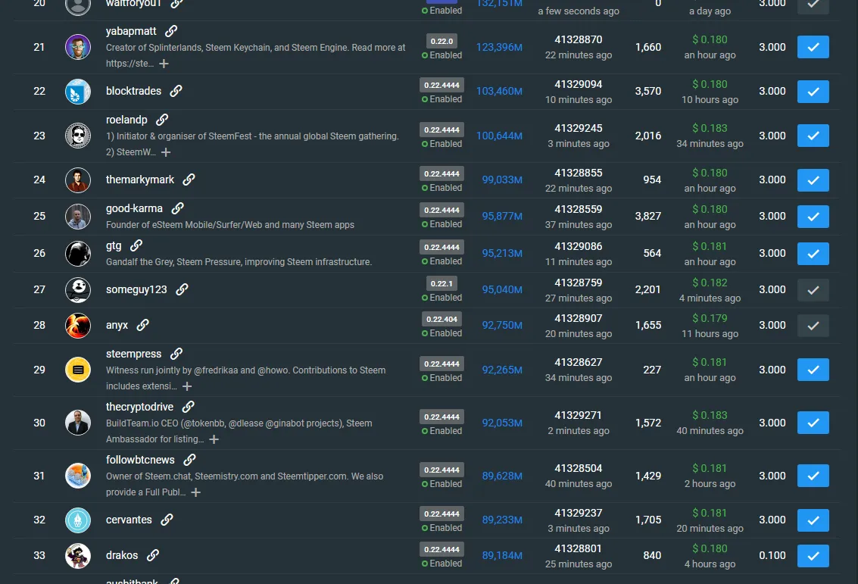
Task: Expand followbtcnews' full description
Action: 196,492
